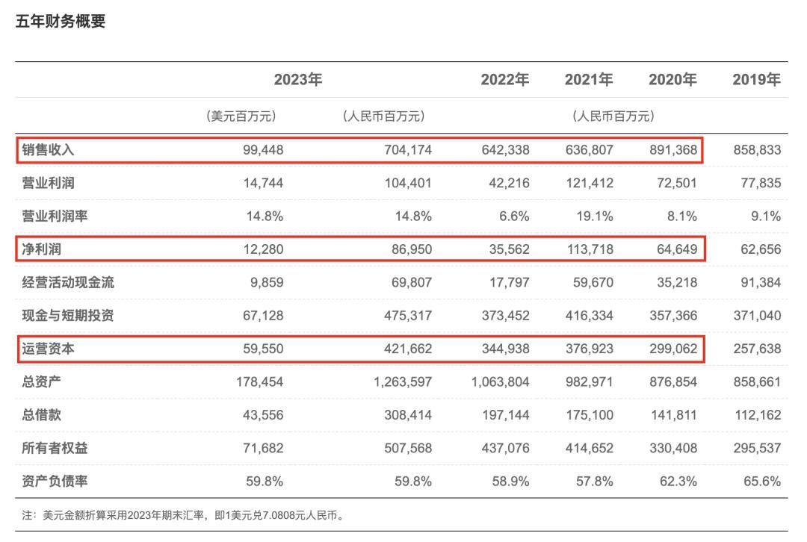
Task: Click the 美元百万元 unit label
Action: tap(241, 116)
